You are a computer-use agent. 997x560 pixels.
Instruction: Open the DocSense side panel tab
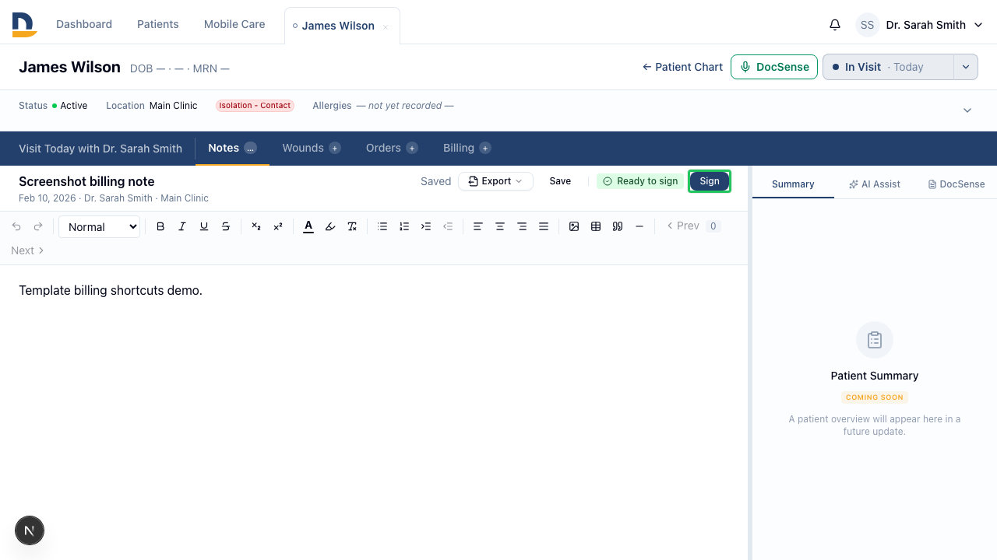pos(956,184)
